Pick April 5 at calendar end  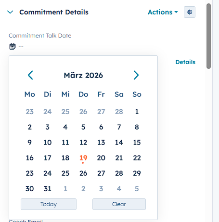point(137,189)
